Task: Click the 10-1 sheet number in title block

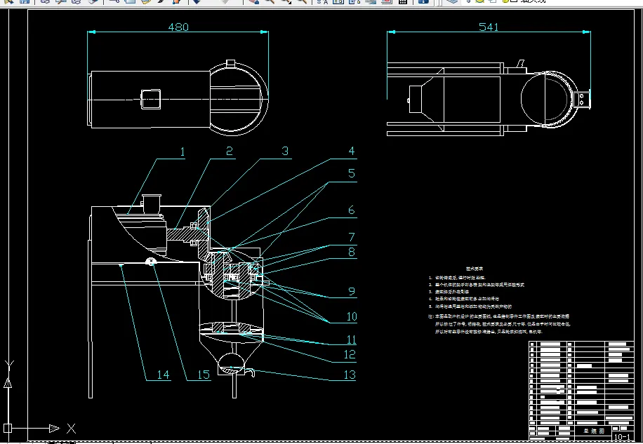Action: pyautogui.click(x=621, y=437)
